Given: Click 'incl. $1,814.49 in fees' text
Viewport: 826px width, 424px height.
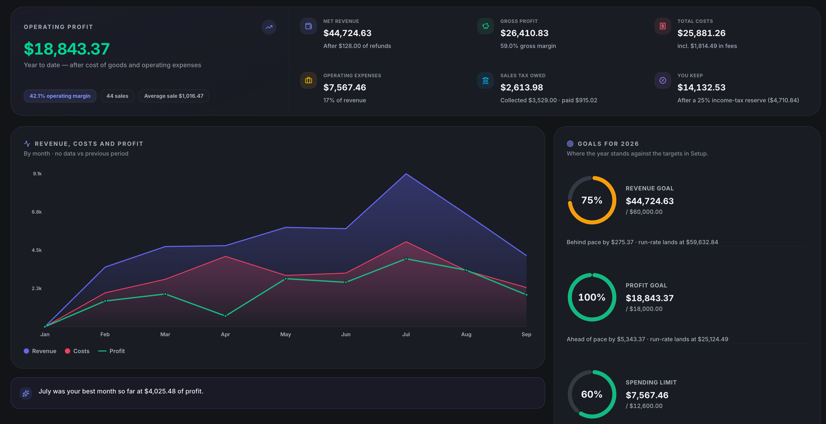Looking at the screenshot, I should tap(707, 46).
